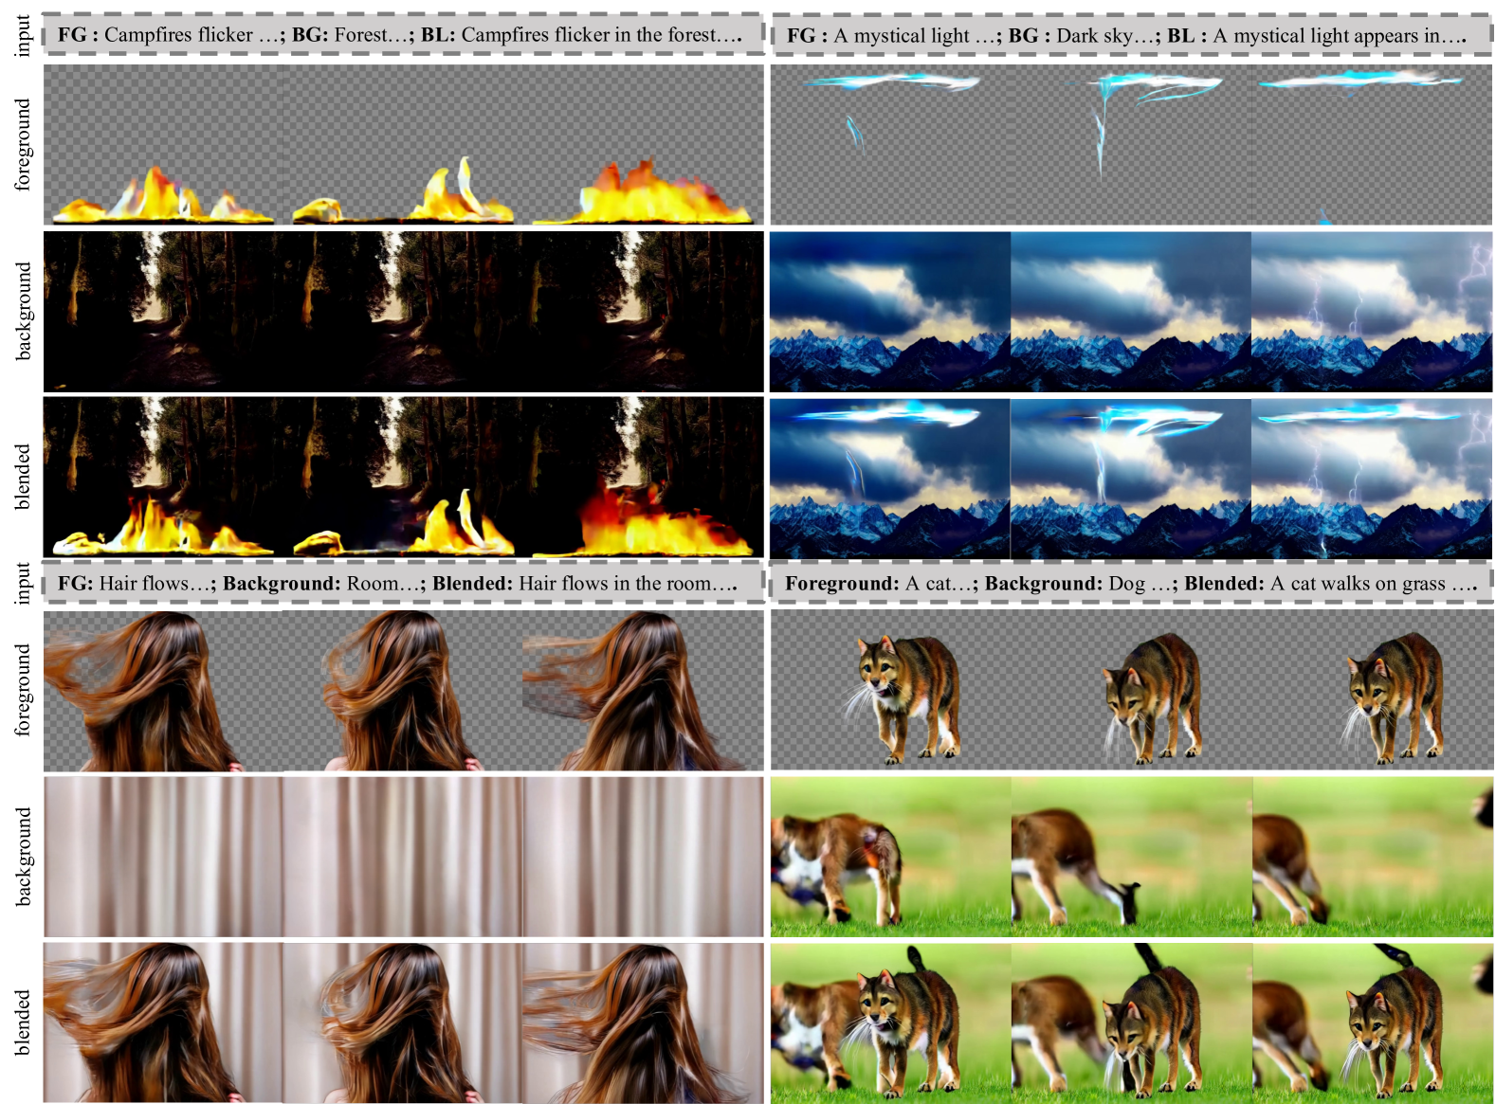Select the 'A cat walks on grass' prompt box

tap(1130, 584)
